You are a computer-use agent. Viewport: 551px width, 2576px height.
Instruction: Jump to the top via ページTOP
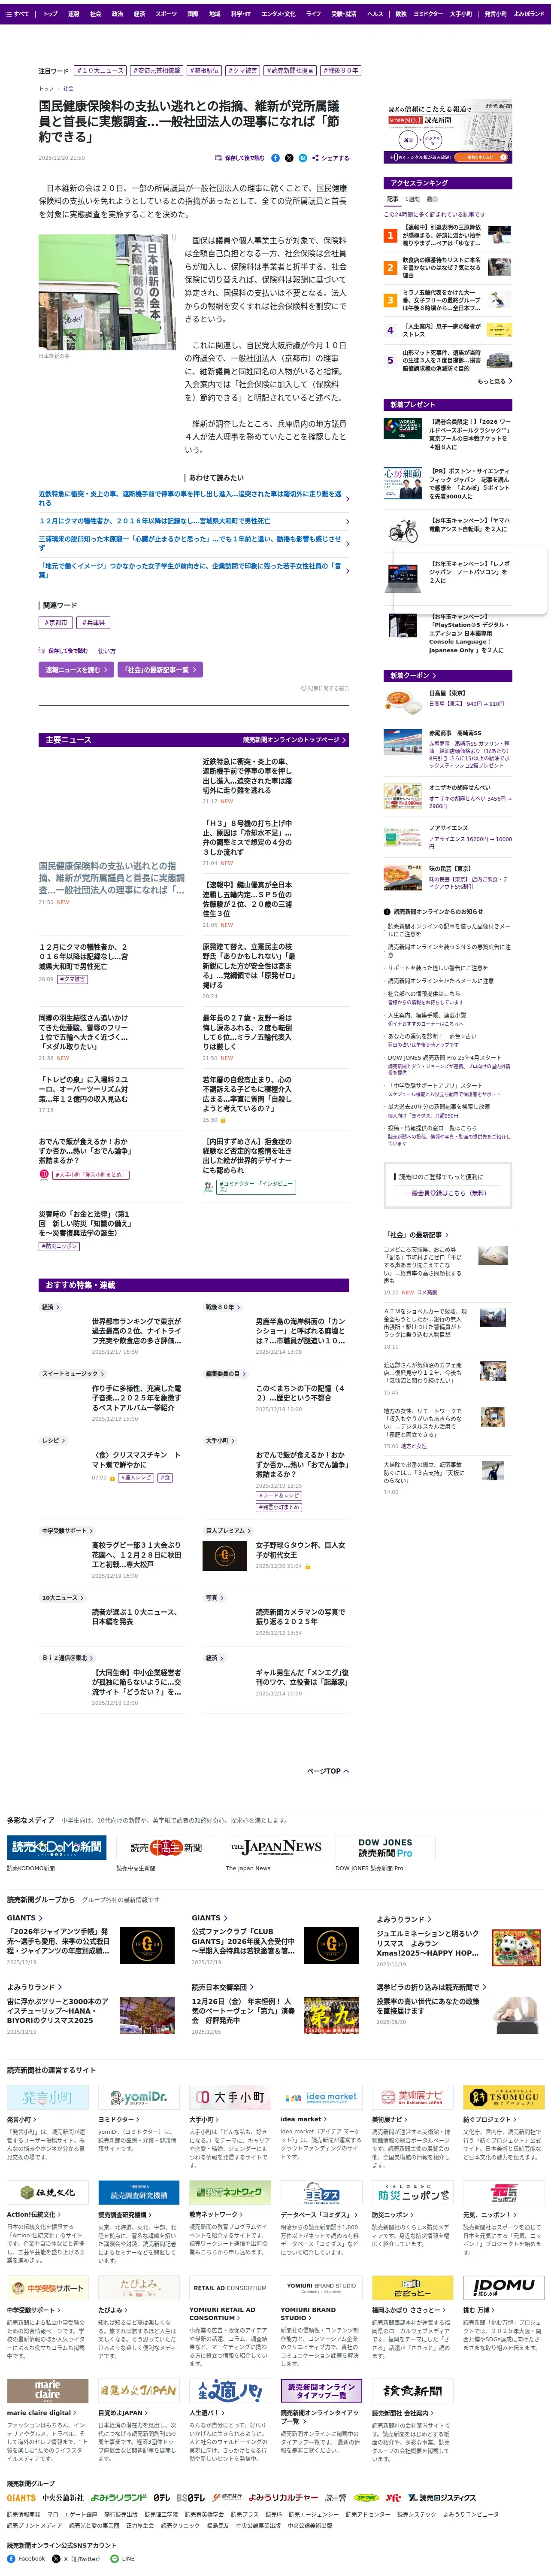[x=328, y=1771]
